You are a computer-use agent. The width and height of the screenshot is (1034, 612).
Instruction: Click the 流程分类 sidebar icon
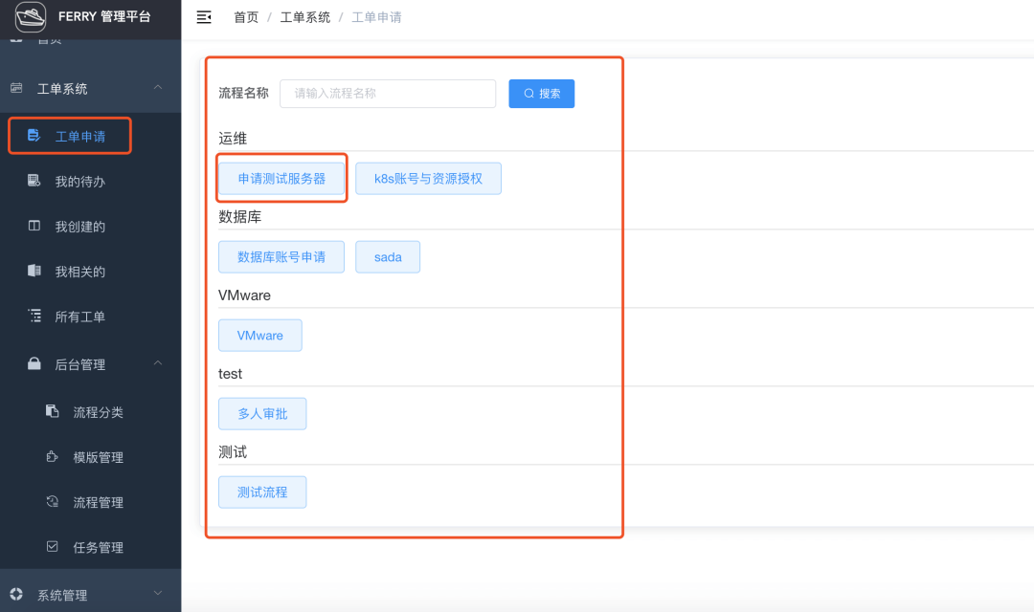(x=53, y=412)
